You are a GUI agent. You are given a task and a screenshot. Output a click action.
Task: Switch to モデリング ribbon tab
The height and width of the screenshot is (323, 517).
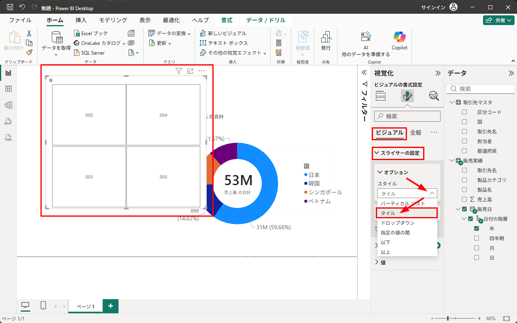tap(113, 20)
